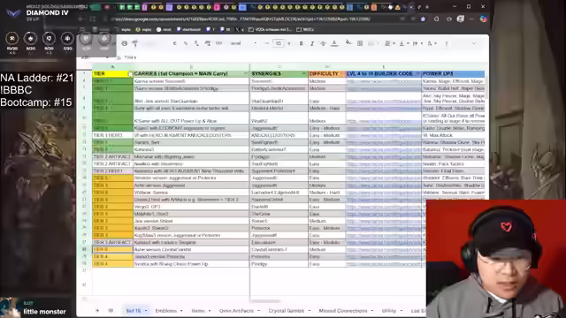Open the Ornn Artifacts tab dropdown arrow
This screenshot has height=318, width=566.
(258, 311)
